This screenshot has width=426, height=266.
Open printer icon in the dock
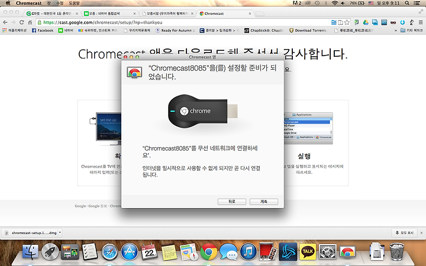pos(376,252)
